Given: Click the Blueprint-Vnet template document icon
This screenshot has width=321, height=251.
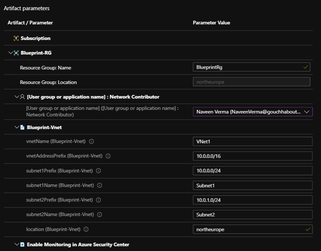Looking at the screenshot, I should tap(22, 127).
